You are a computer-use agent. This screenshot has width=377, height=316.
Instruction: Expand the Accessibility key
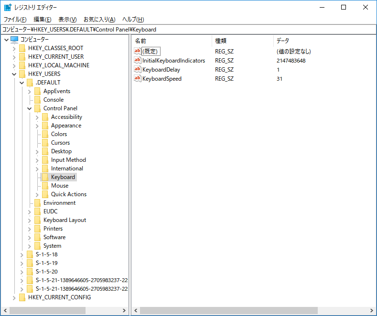click(x=37, y=117)
